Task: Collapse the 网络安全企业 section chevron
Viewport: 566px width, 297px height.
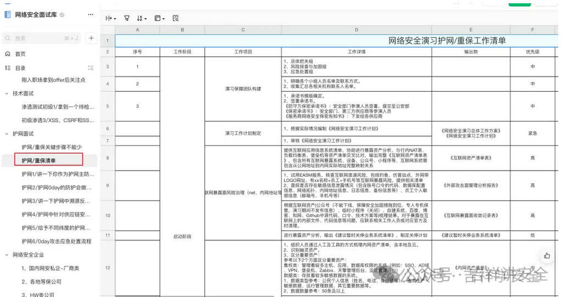Action: (x=7, y=255)
